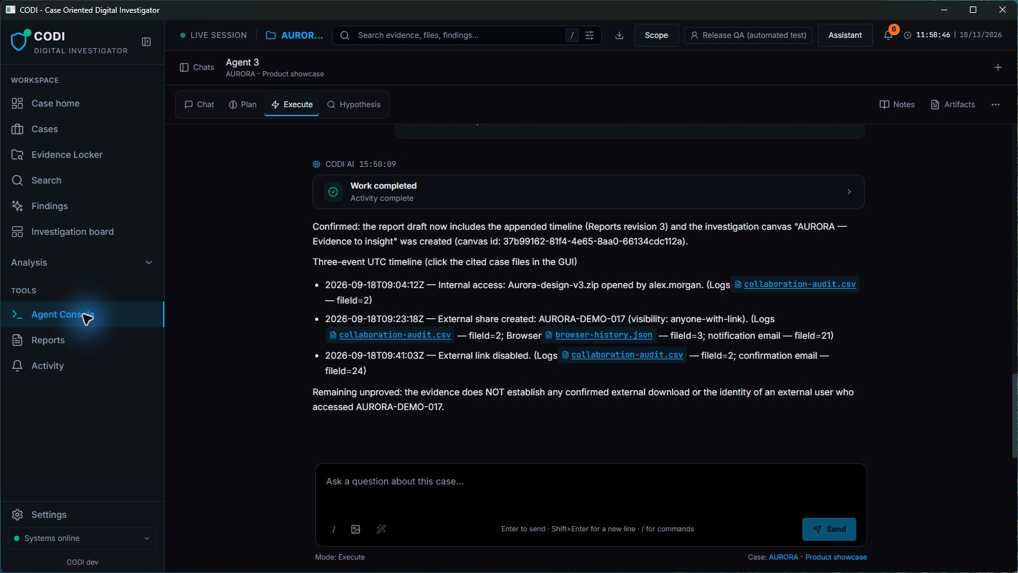Click the CODI shield logo
The width and height of the screenshot is (1018, 573).
[20, 41]
